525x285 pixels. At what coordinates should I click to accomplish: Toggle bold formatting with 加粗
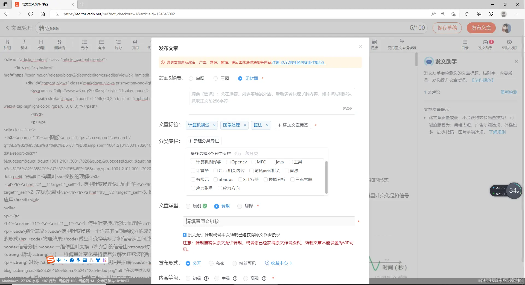click(x=7, y=44)
